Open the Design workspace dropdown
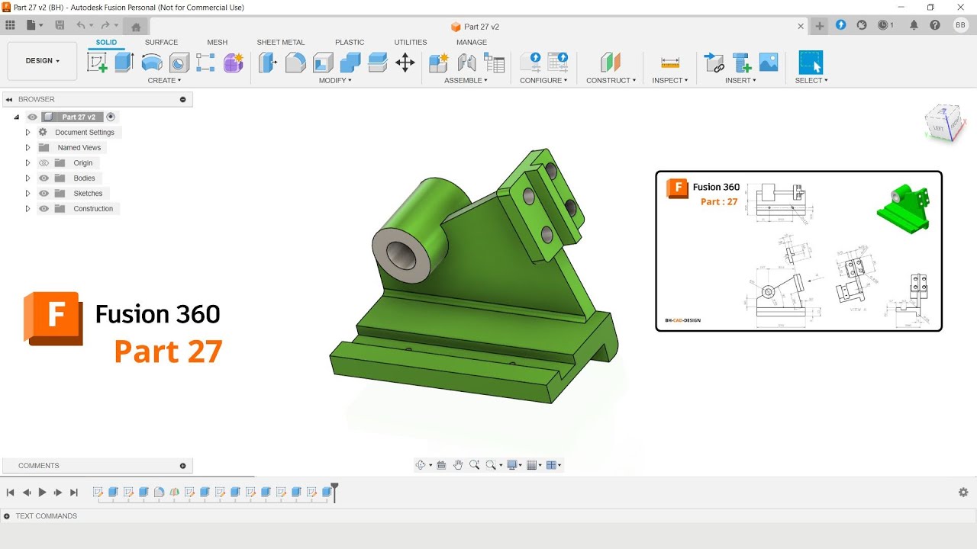This screenshot has height=549, width=977. click(42, 61)
